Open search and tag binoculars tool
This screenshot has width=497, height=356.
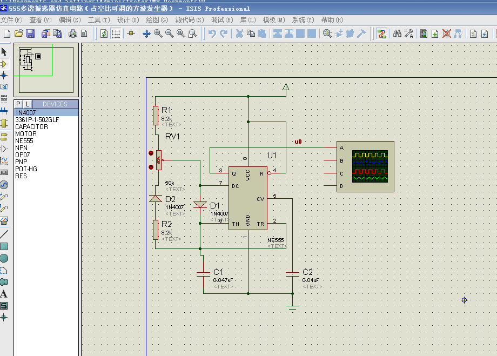click(x=397, y=33)
